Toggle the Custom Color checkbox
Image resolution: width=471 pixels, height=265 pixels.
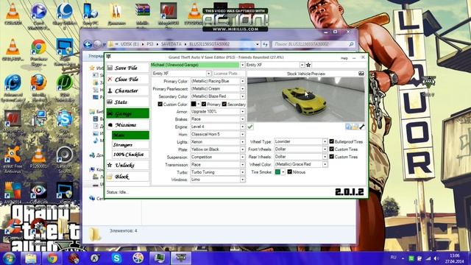click(160, 104)
